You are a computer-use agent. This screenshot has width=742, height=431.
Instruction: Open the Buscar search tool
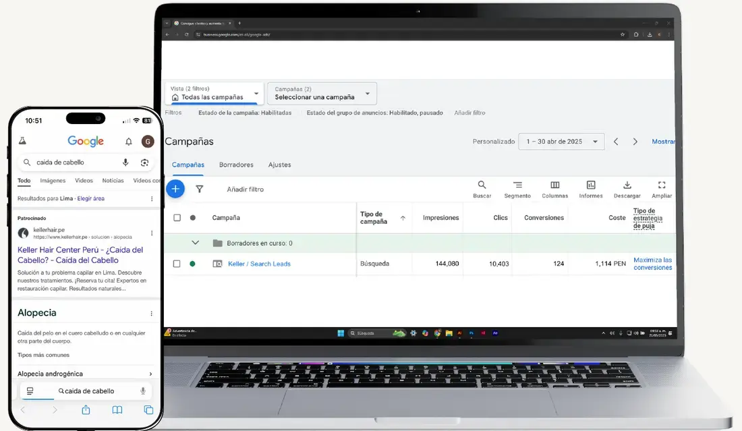click(x=482, y=190)
